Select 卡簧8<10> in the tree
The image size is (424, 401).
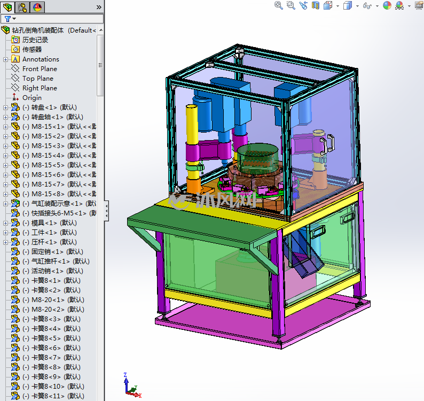coord(53,386)
